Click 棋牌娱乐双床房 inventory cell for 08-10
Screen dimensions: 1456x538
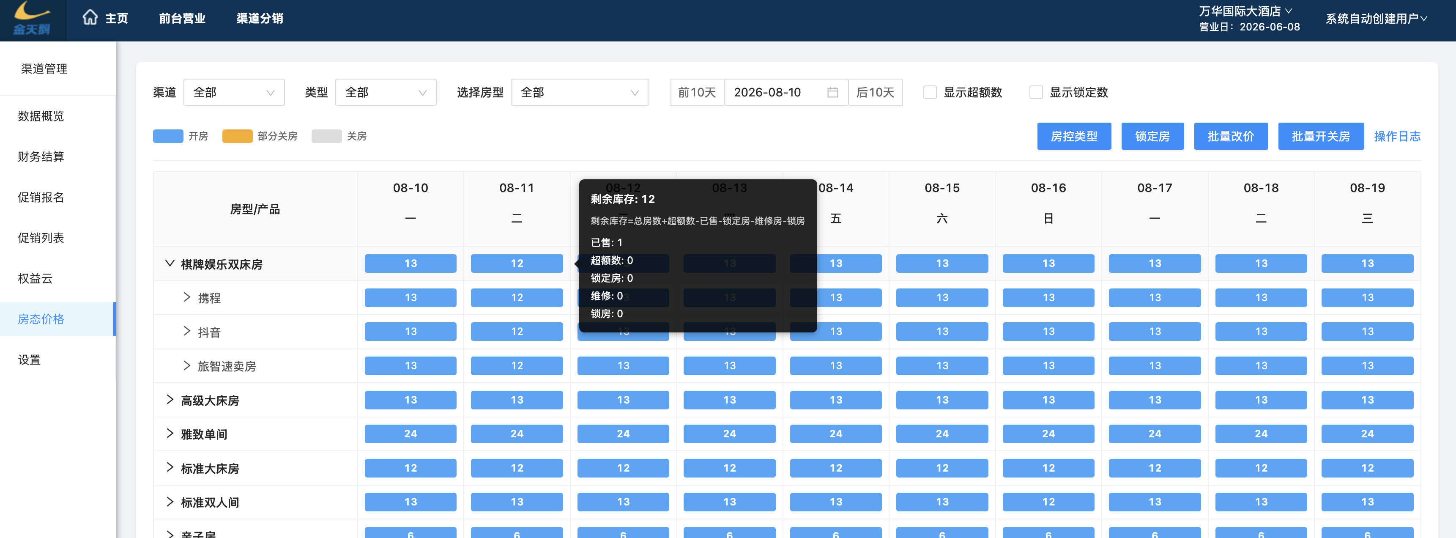coord(411,264)
